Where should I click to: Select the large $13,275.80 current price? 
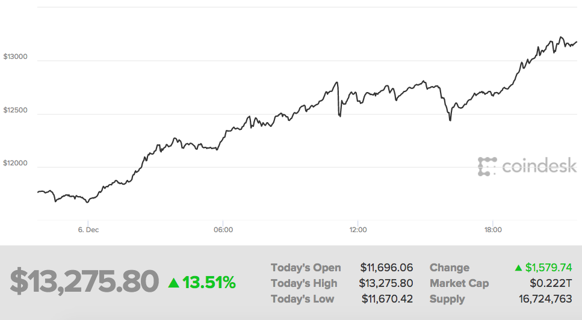[x=84, y=281]
